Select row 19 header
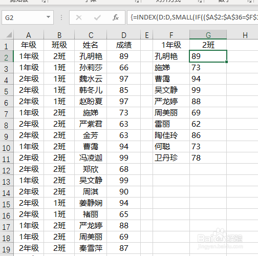258x256 pixels. pyautogui.click(x=7, y=249)
